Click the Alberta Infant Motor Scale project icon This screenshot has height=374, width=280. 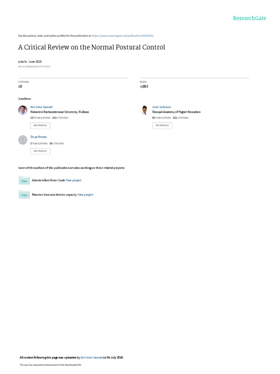pyautogui.click(x=24, y=180)
